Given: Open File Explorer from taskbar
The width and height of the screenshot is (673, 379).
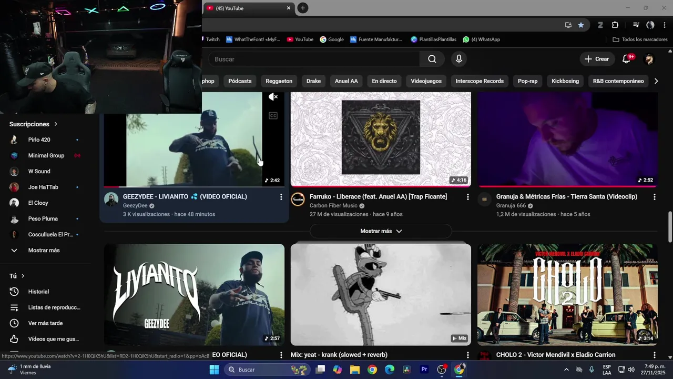Looking at the screenshot, I should click(x=354, y=370).
